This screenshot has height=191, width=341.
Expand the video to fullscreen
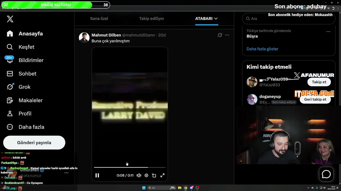click(x=162, y=175)
